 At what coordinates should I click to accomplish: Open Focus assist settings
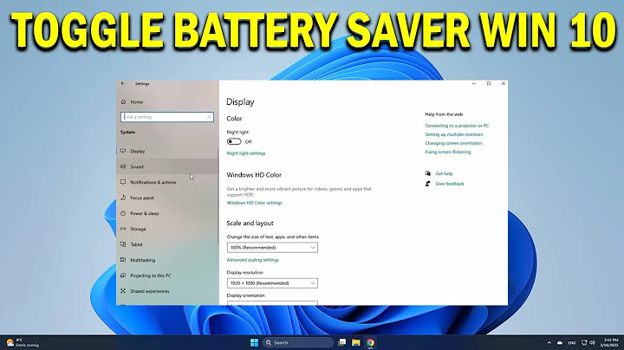(167, 198)
